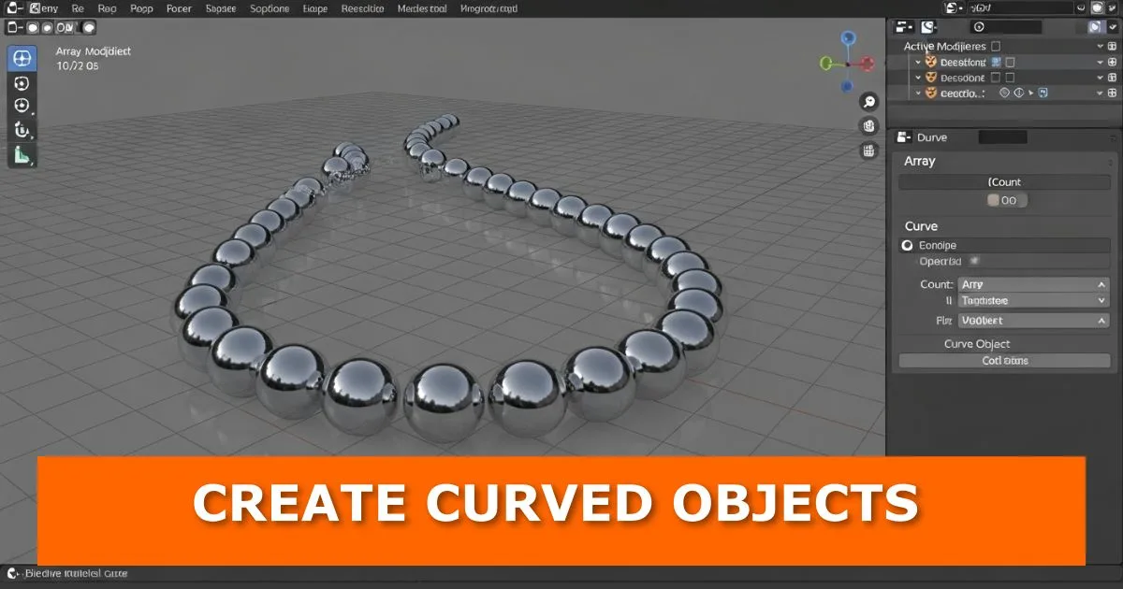Click the zoom magnifier icon in viewport
Screen dimensions: 1123x589
tap(869, 102)
